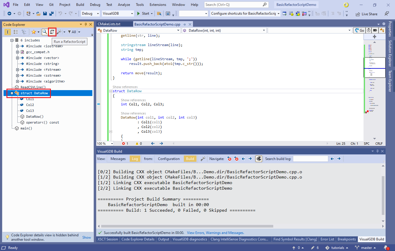The width and height of the screenshot is (395, 251).
Task: Switch build view to Messages
Action: (x=118, y=159)
